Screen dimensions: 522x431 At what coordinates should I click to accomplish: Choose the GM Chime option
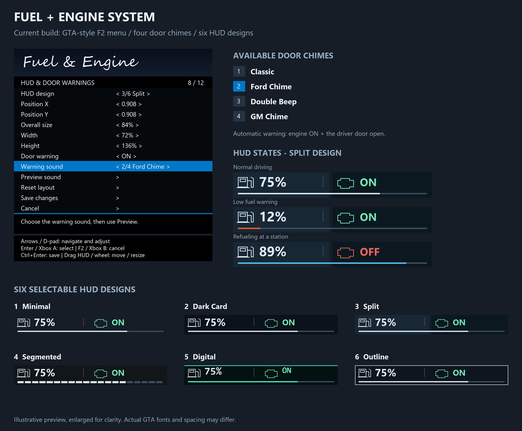tap(261, 116)
